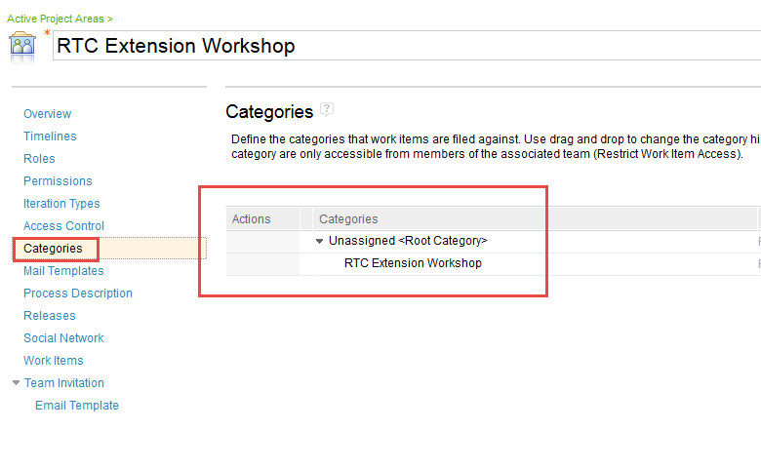View the Process Description page
761x469 pixels.
pyautogui.click(x=78, y=293)
